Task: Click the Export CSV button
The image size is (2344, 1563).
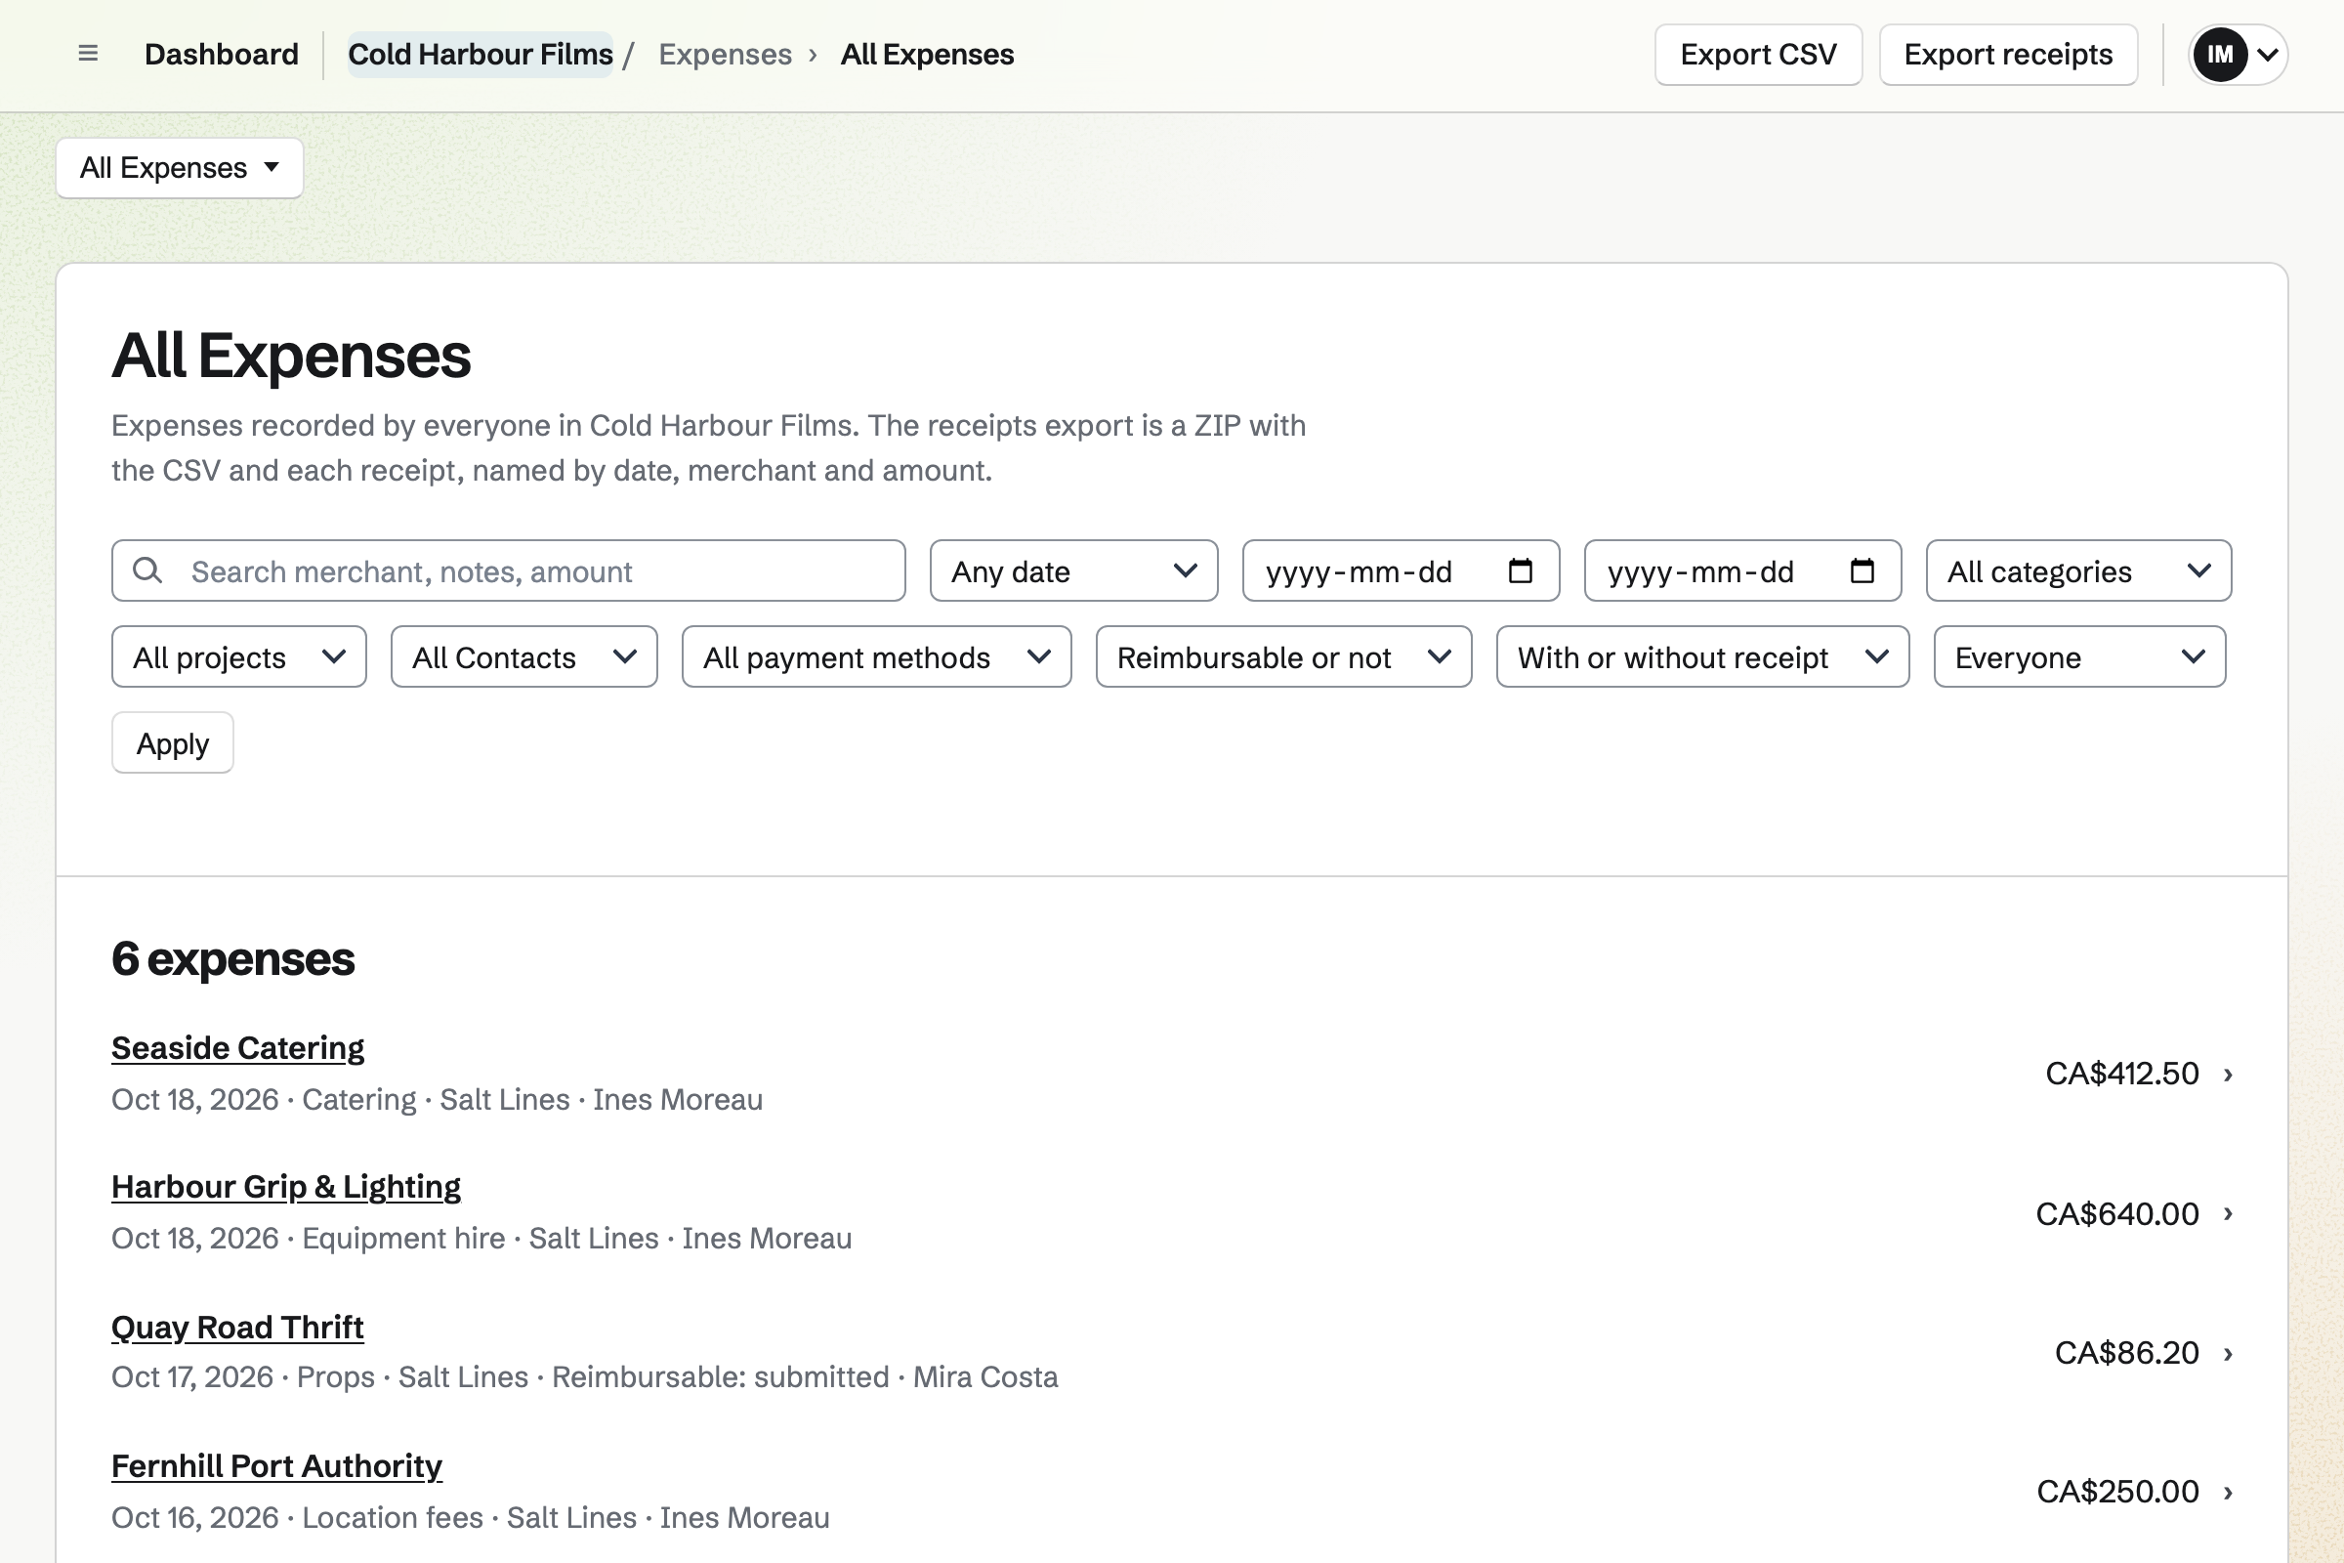Action: [1758, 54]
